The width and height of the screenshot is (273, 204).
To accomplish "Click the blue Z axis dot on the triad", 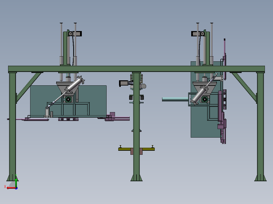I will [x=16, y=188].
